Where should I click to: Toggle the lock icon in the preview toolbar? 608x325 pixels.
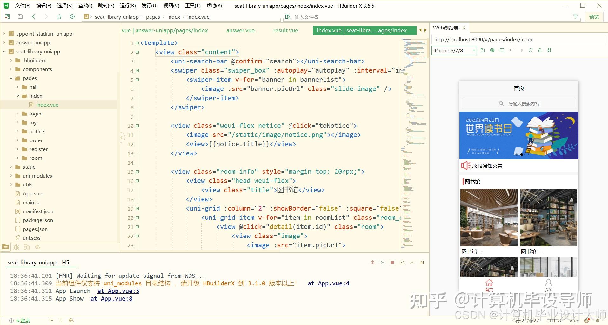coord(540,50)
